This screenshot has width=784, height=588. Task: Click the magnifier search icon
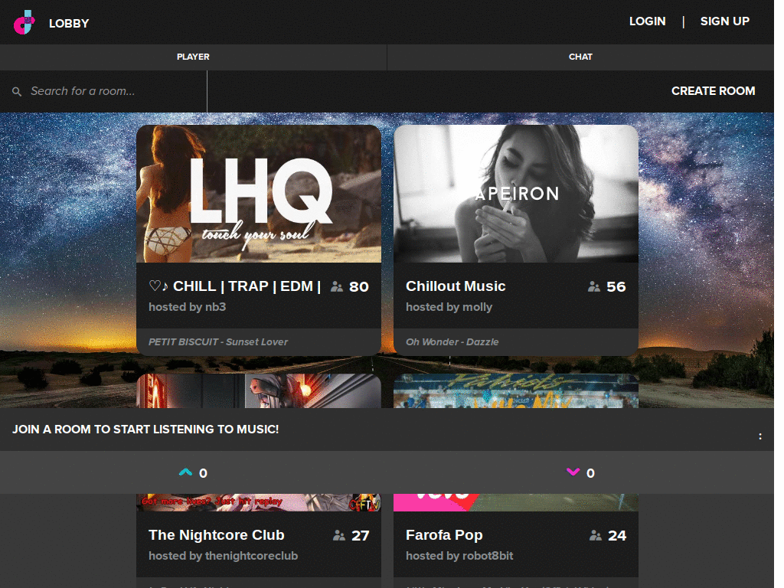15,91
